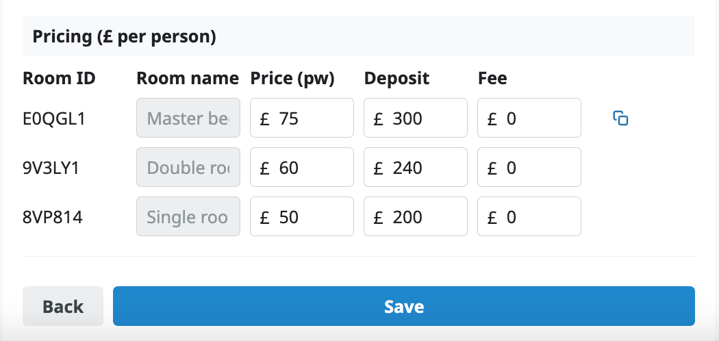
Task: Go Back using the grey button
Action: click(x=63, y=306)
